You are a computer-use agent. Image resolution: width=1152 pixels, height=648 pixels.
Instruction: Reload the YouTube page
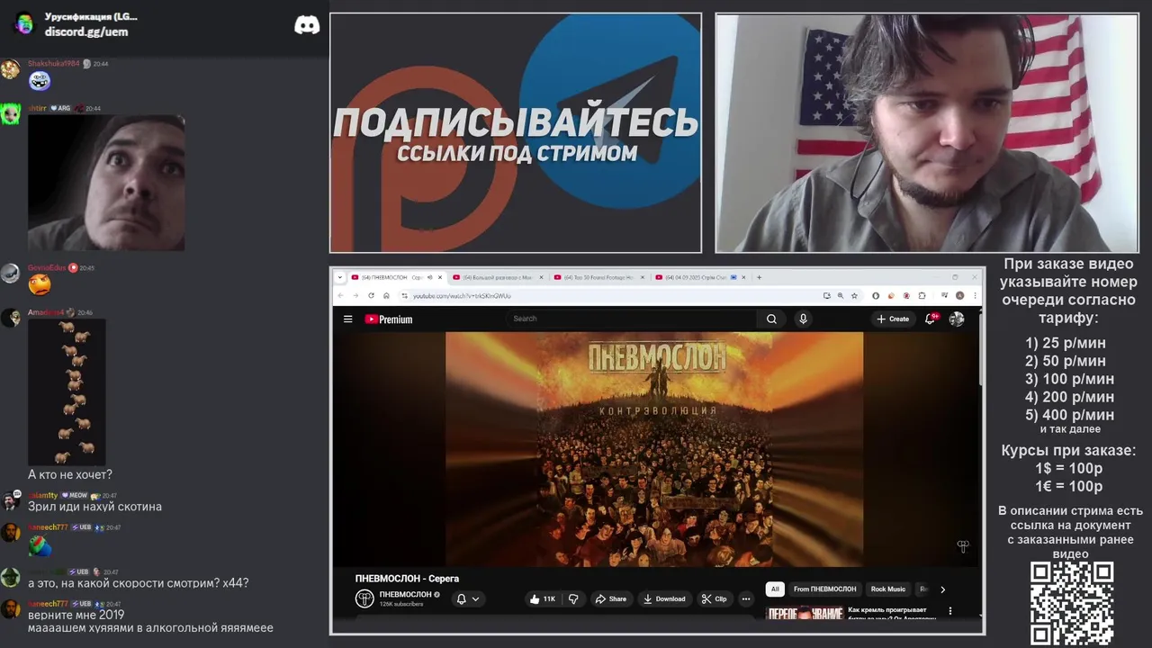click(371, 295)
